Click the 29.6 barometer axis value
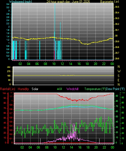126x151 pixels. (117, 58)
